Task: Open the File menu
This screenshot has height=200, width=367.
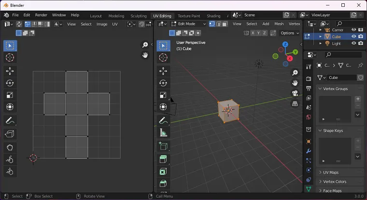Action: 15,15
